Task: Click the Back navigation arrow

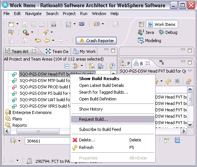Action: pos(47,41)
